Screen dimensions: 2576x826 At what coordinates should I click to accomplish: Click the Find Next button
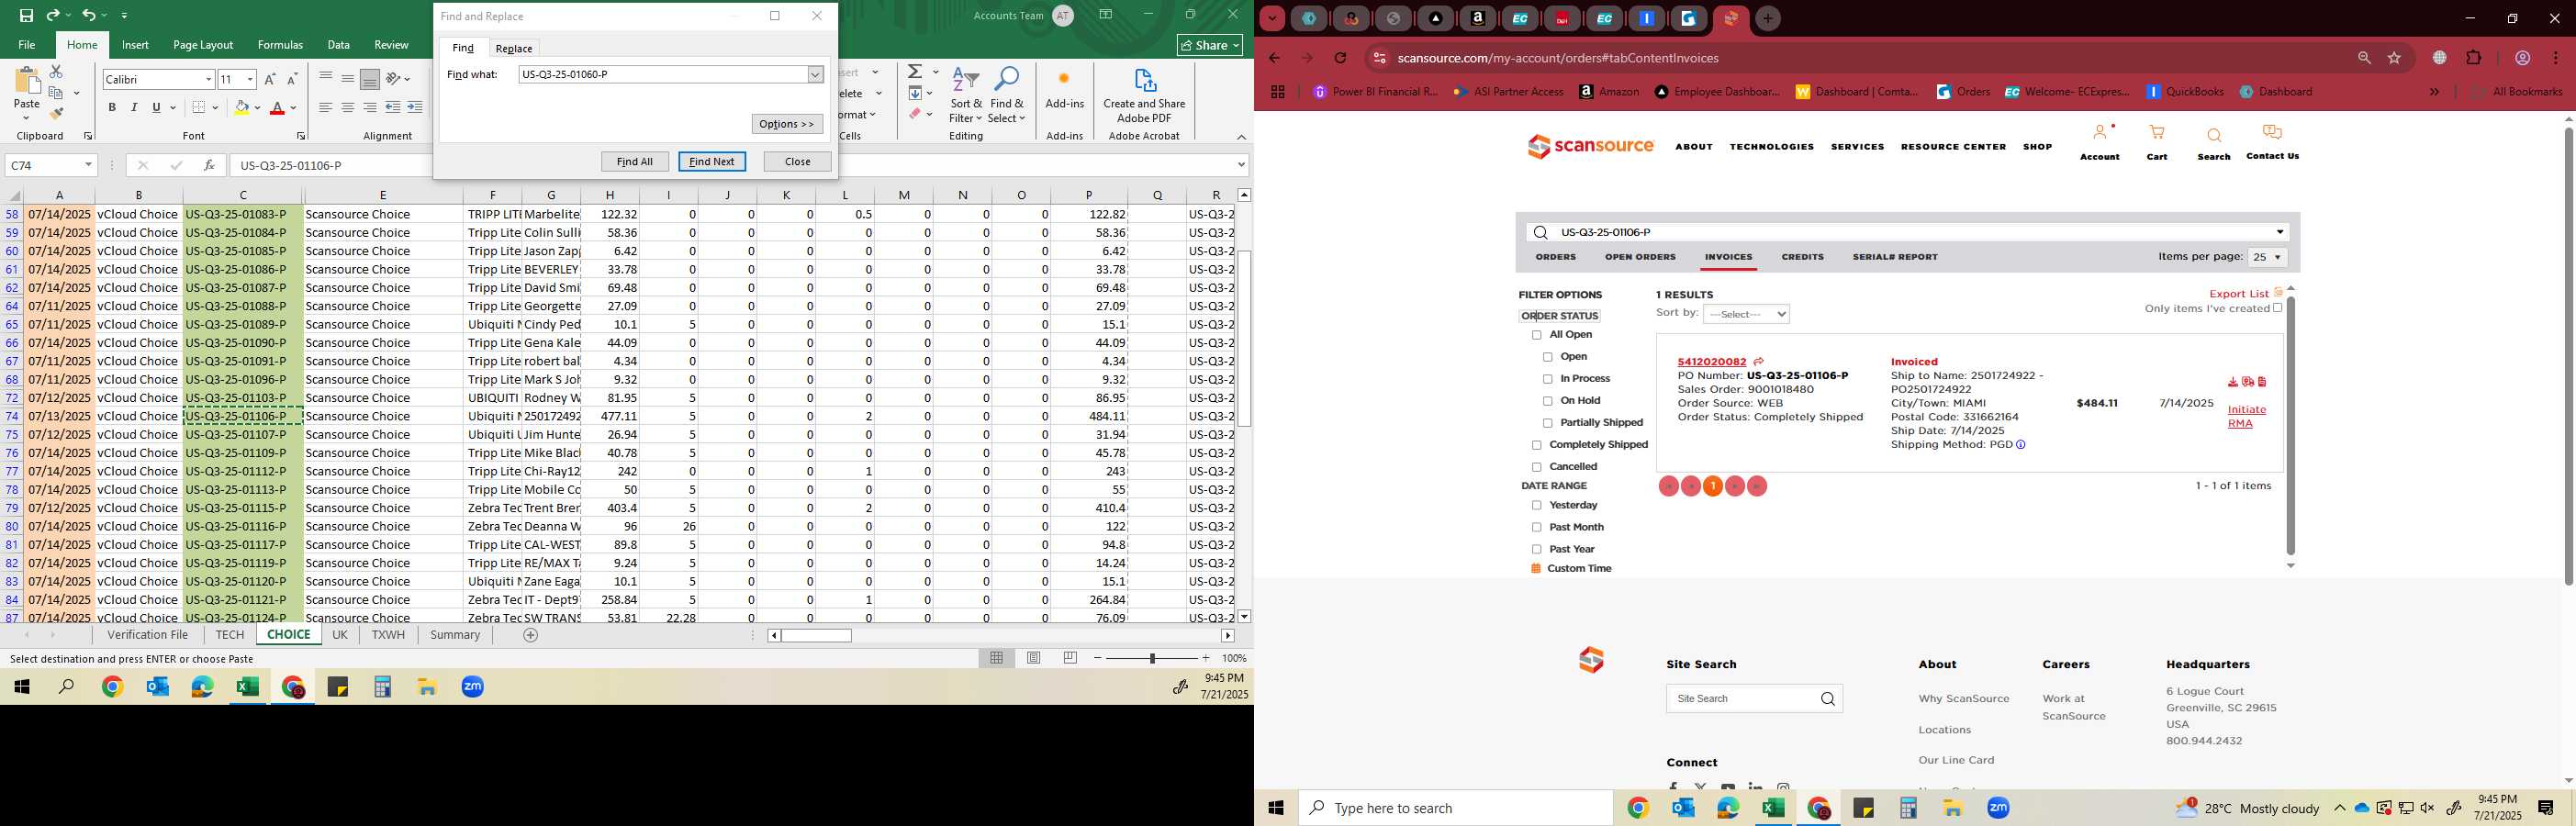point(712,161)
